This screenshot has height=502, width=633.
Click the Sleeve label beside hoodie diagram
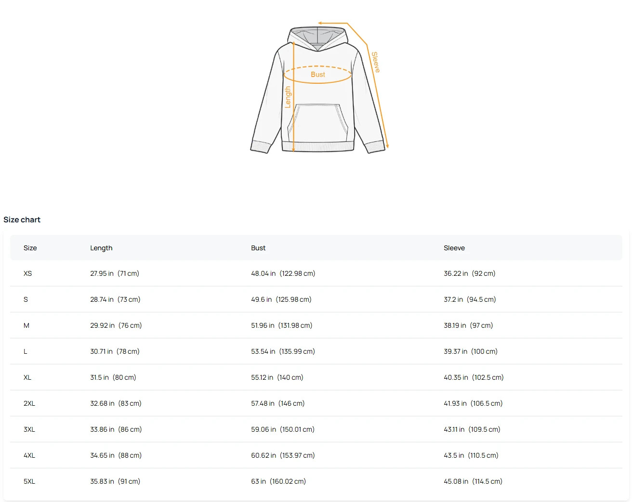coord(375,62)
